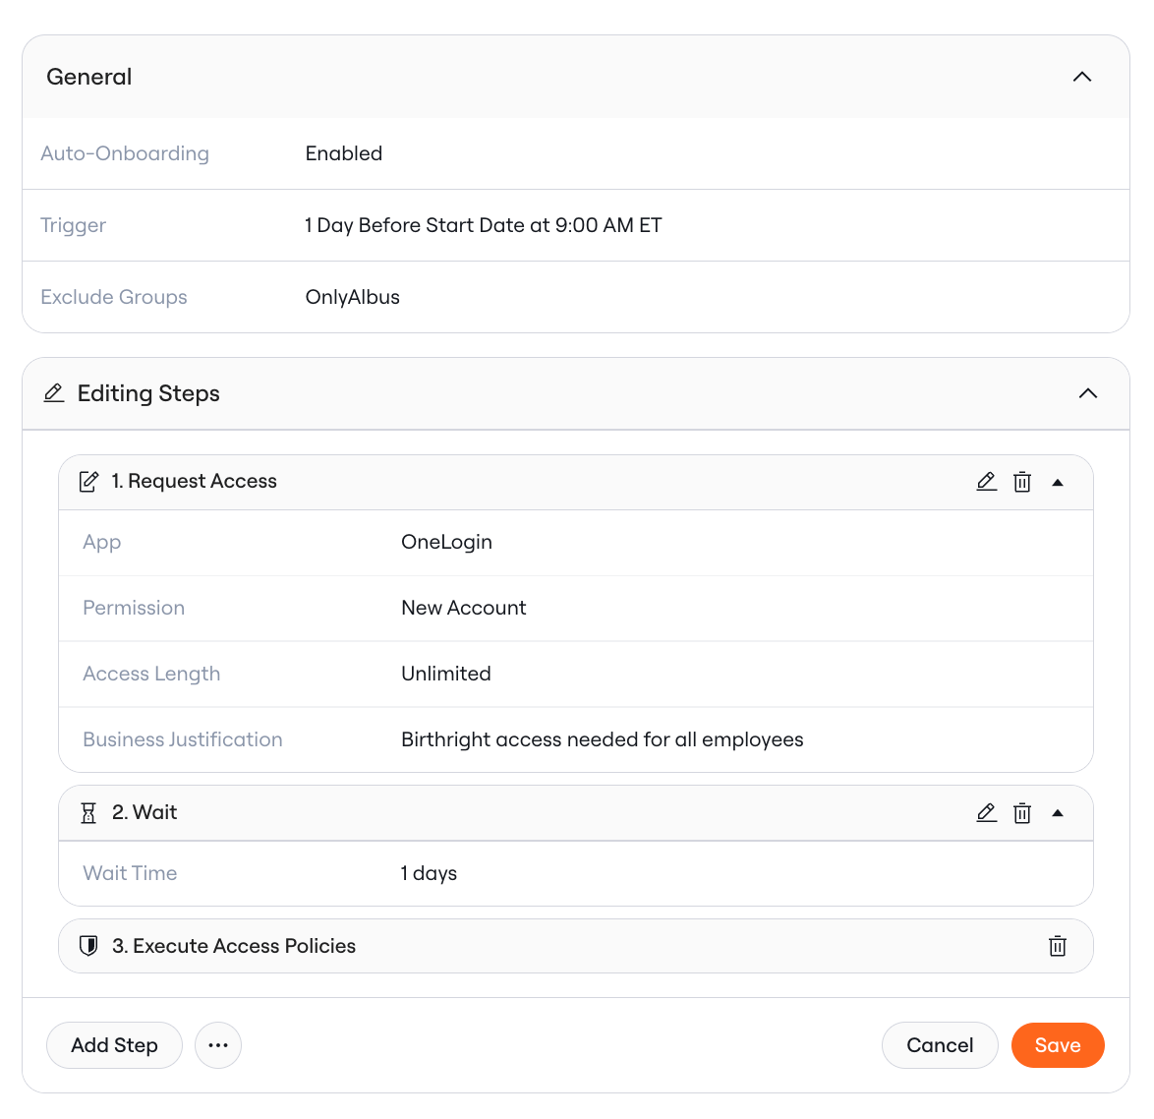
Task: Click the 'Birthright access needed for all employees' text
Action: [x=602, y=739]
